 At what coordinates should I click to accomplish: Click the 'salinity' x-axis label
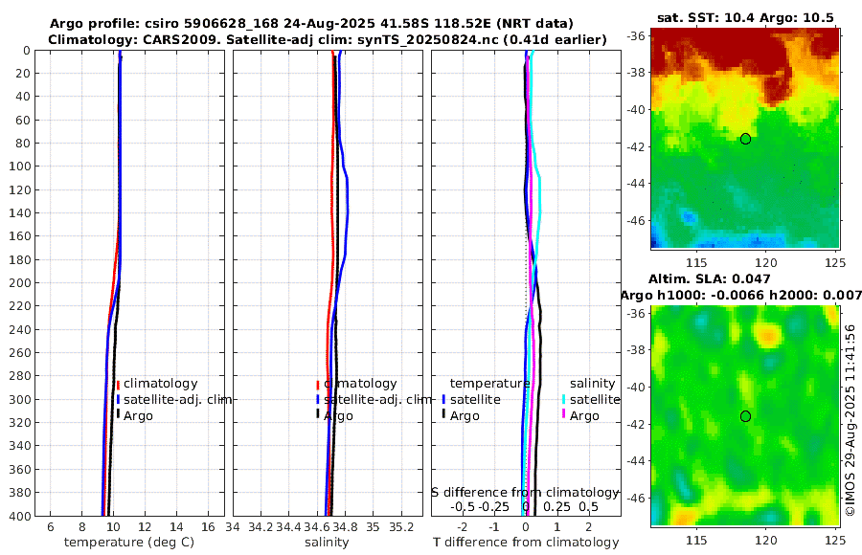pos(327,543)
